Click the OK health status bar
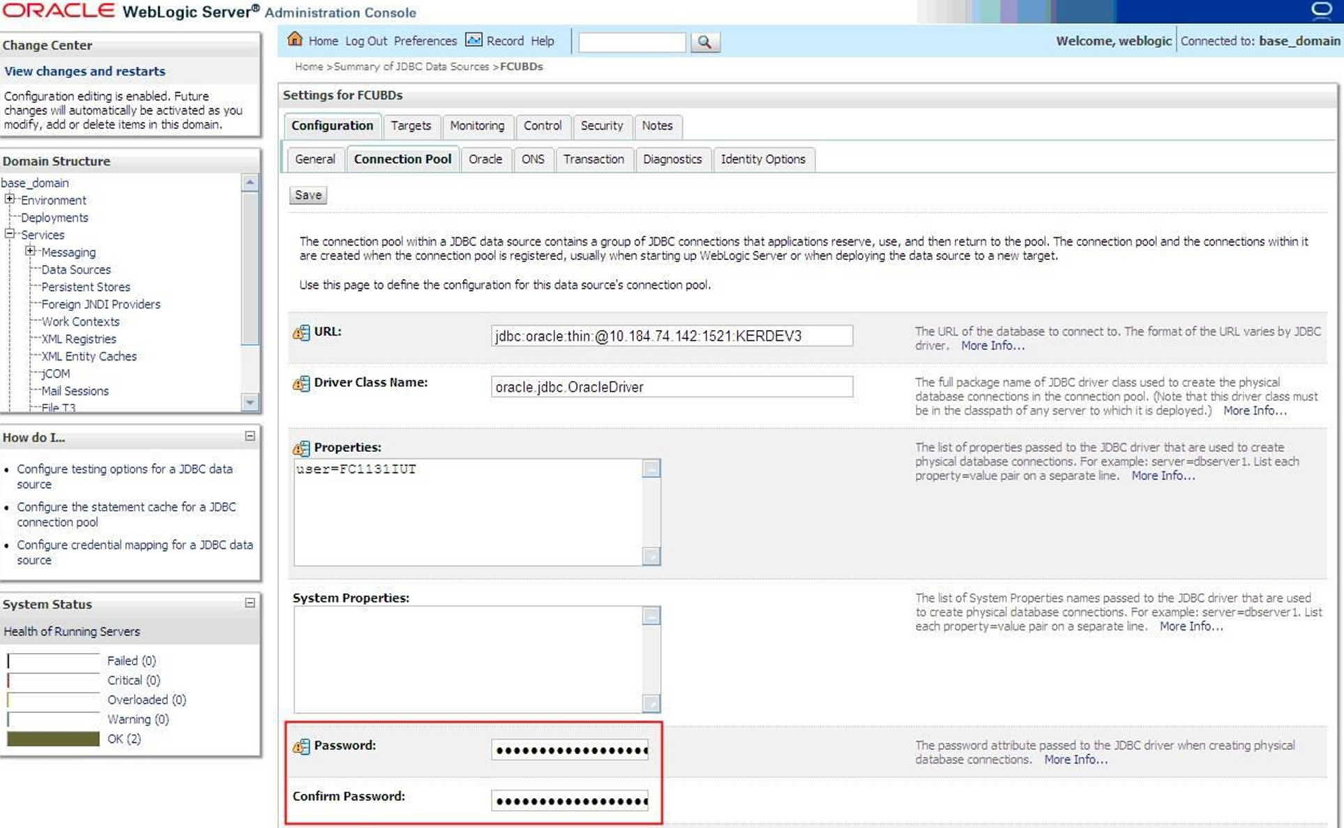Screen dimensions: 1344x828 tap(53, 739)
